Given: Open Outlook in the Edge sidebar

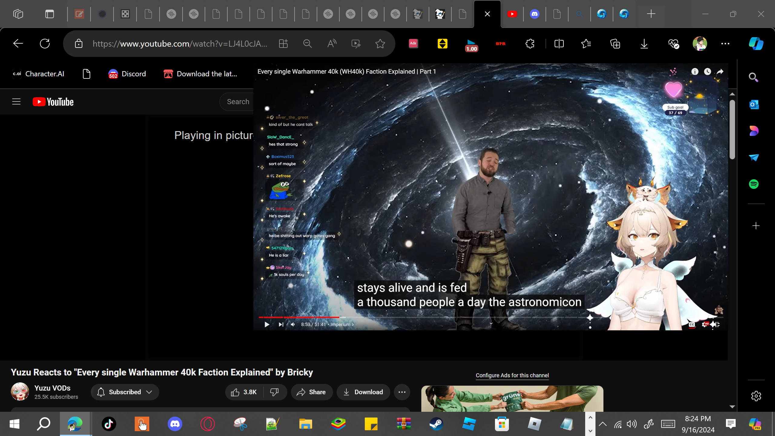Looking at the screenshot, I should (x=754, y=105).
